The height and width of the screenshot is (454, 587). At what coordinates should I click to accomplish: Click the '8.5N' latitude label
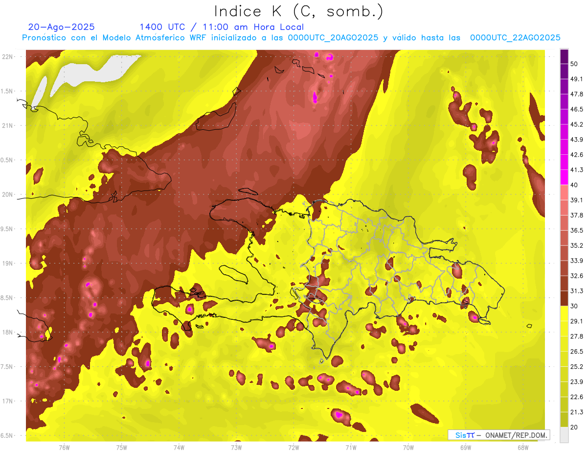(7, 298)
